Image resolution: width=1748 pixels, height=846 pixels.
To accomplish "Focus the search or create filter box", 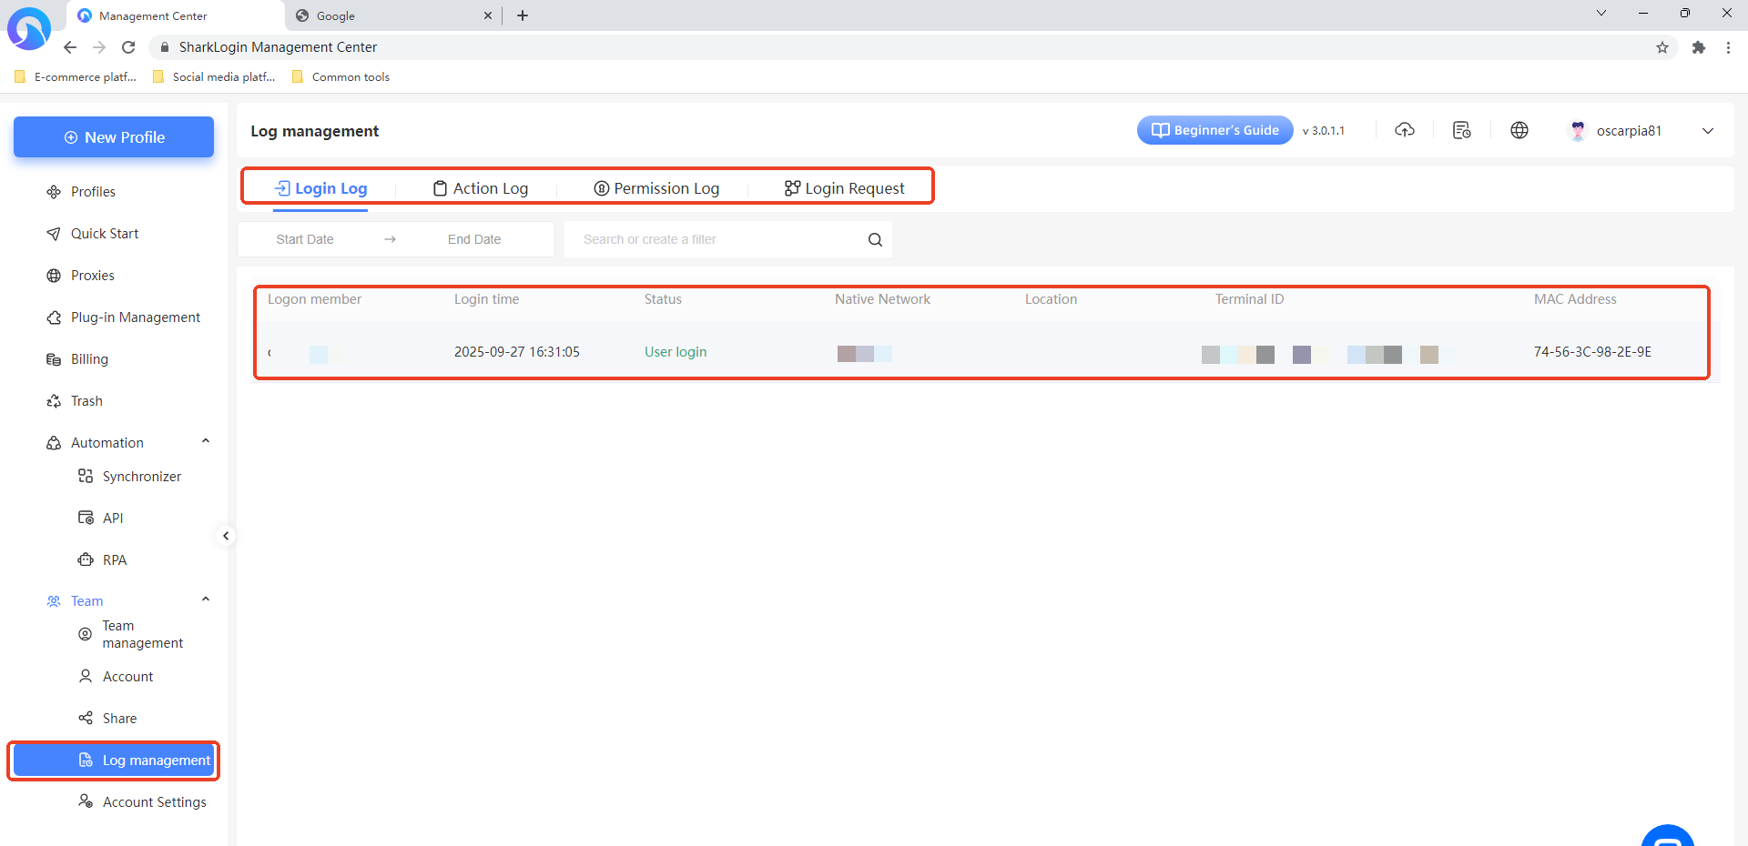I will [719, 239].
